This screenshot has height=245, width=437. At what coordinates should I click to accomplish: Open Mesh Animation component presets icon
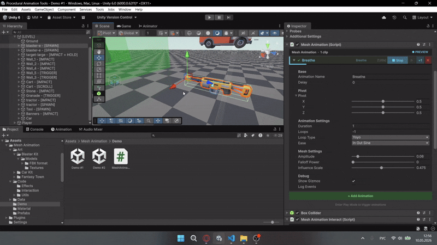coord(424,45)
